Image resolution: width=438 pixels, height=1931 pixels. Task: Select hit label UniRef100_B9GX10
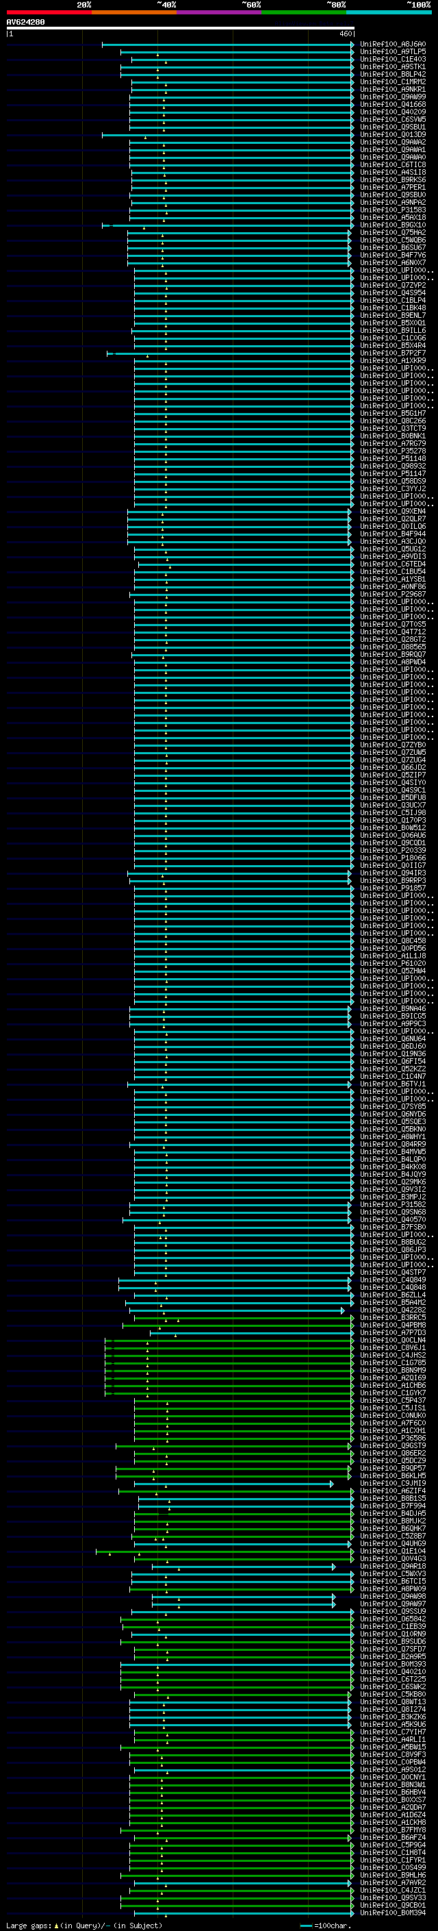[393, 225]
